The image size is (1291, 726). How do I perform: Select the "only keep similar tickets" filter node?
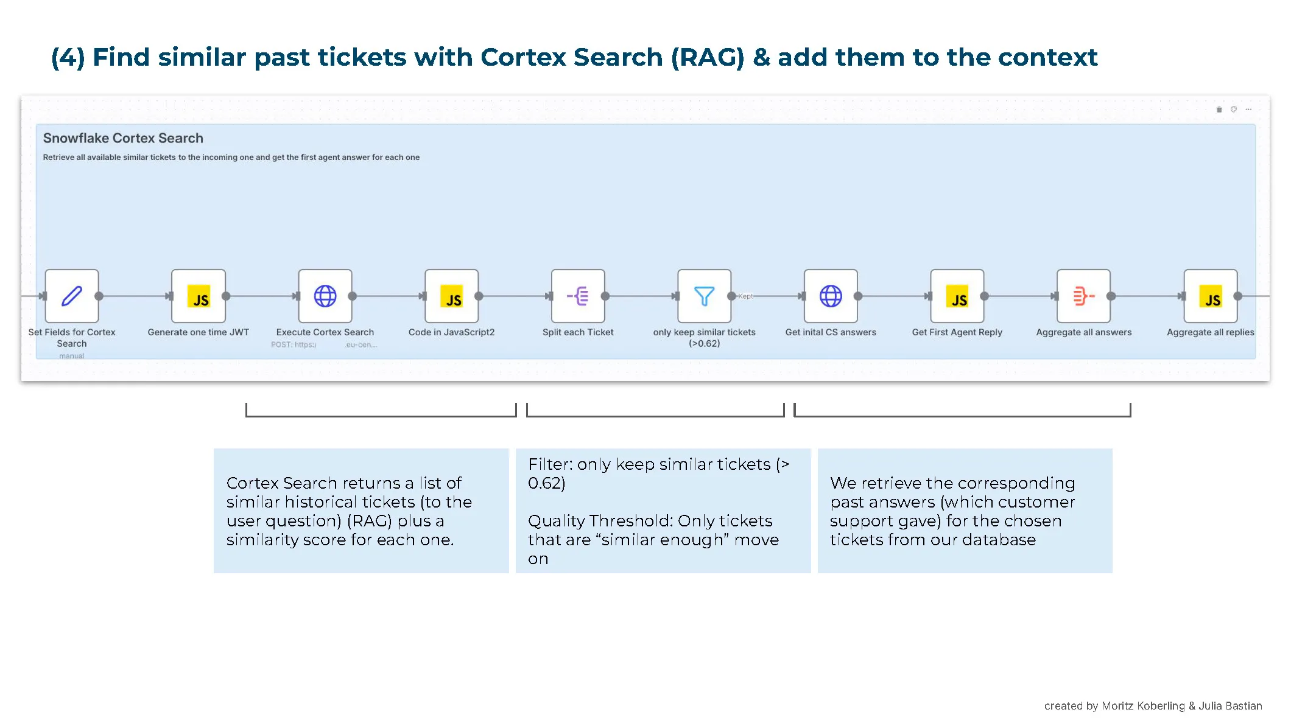coord(704,296)
